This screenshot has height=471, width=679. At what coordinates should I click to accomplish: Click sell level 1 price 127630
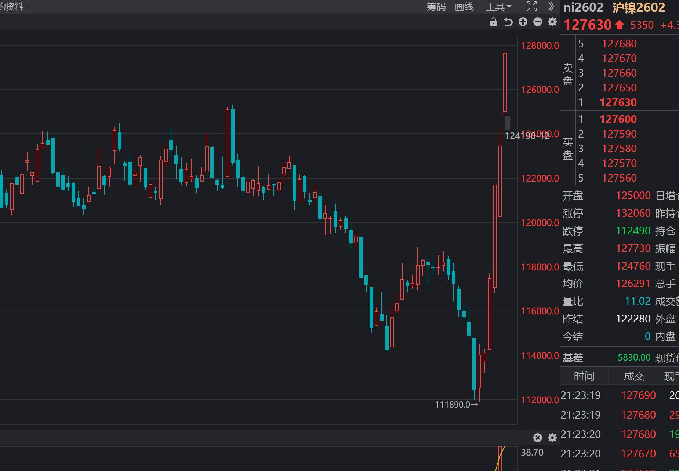click(618, 102)
